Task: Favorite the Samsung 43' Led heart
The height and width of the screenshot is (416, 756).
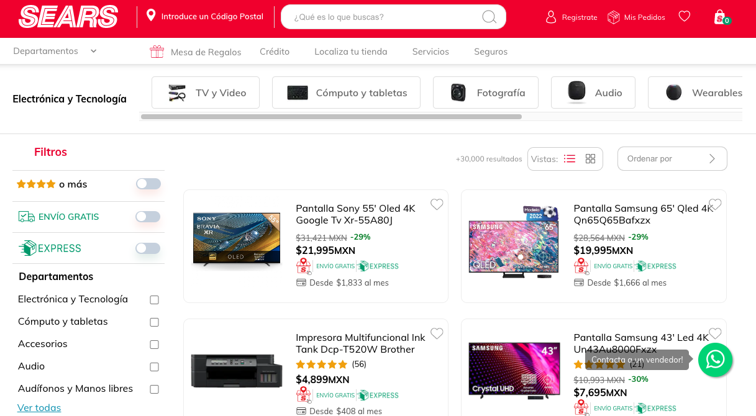Action: (x=716, y=333)
